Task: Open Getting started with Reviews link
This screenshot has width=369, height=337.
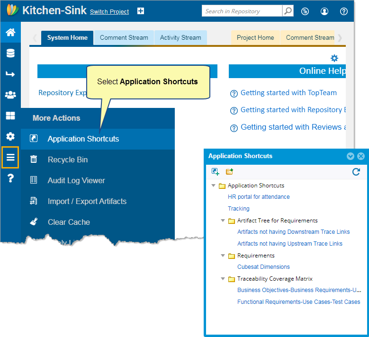Action: [293, 127]
